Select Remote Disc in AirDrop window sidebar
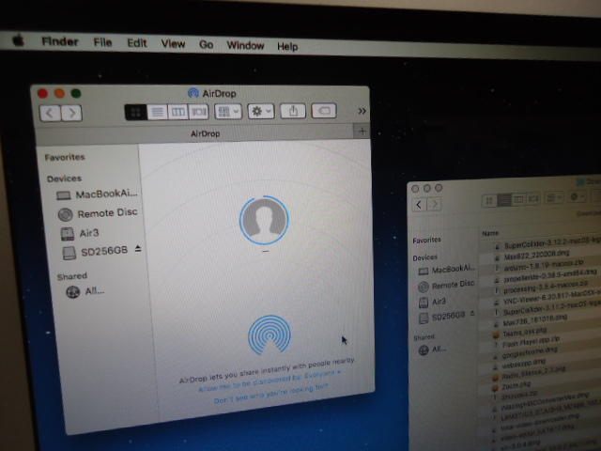The height and width of the screenshot is (451, 601). 98,213
